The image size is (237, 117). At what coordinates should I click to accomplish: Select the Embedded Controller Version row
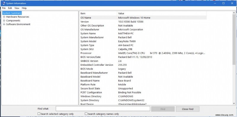[x=143, y=65]
